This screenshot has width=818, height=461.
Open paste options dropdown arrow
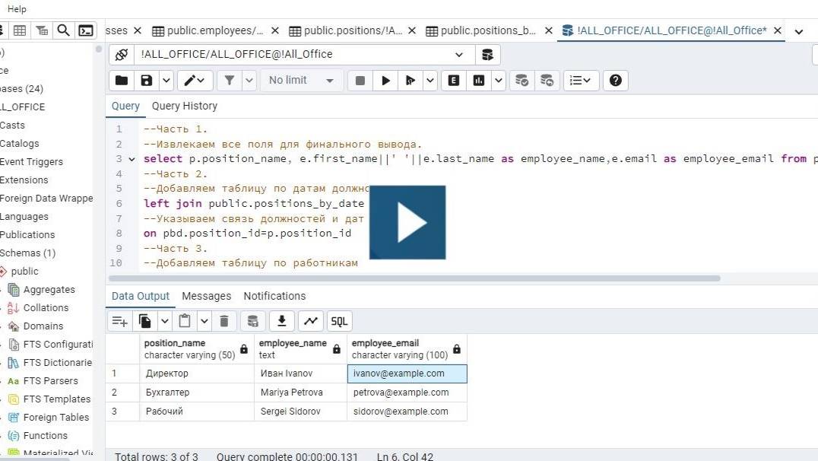point(204,321)
